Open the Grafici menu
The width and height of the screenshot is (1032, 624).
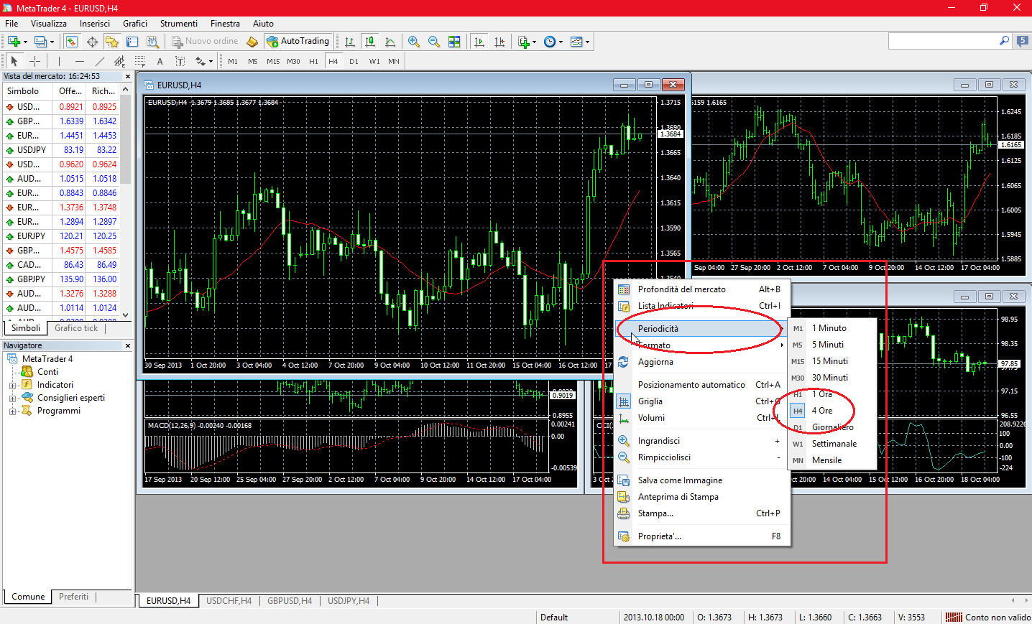click(135, 24)
